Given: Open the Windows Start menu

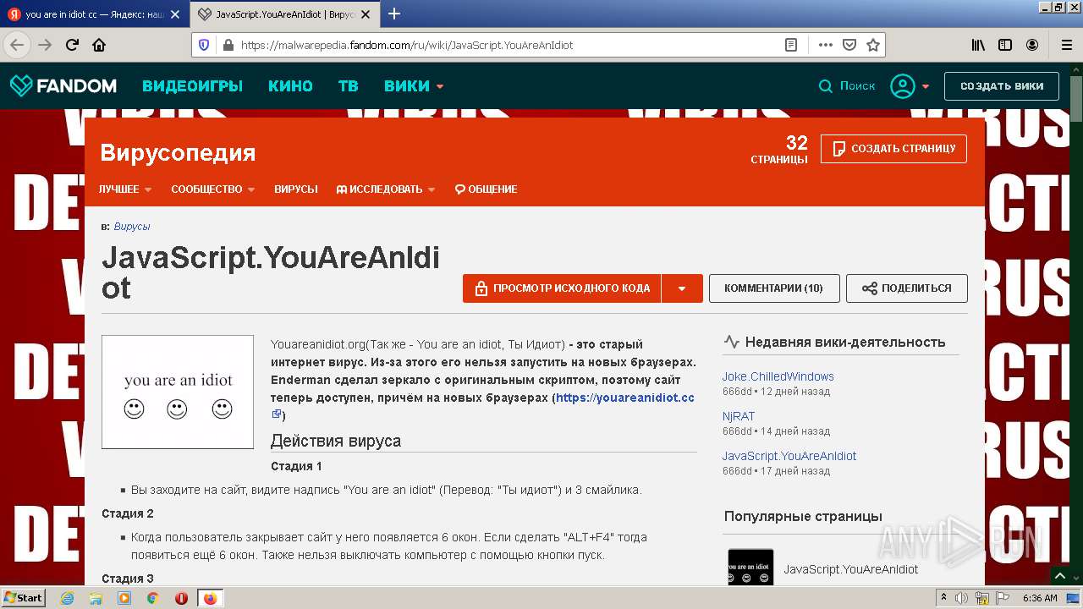Looking at the screenshot, I should (24, 598).
